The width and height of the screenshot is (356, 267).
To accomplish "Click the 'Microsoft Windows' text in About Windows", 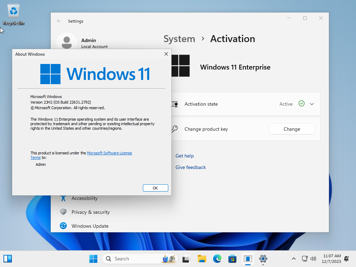I will click(46, 97).
